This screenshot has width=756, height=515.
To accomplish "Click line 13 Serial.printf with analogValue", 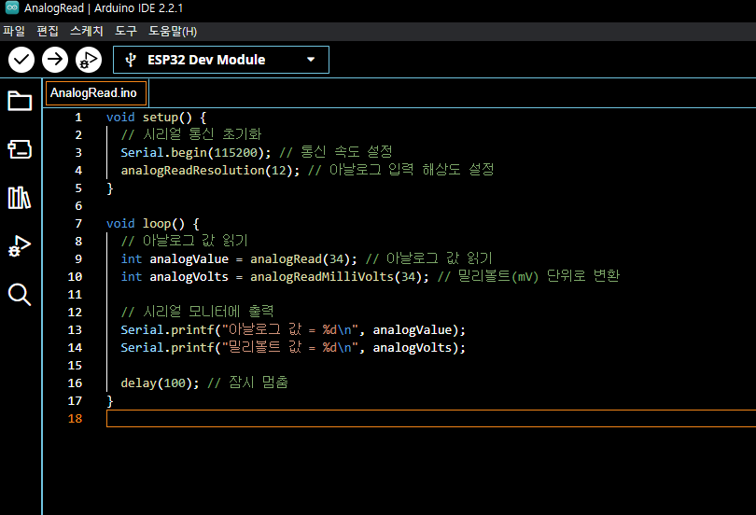I will click(x=293, y=330).
